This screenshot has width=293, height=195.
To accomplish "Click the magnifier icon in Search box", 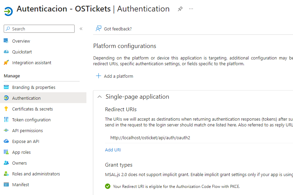I will coord(8,29).
